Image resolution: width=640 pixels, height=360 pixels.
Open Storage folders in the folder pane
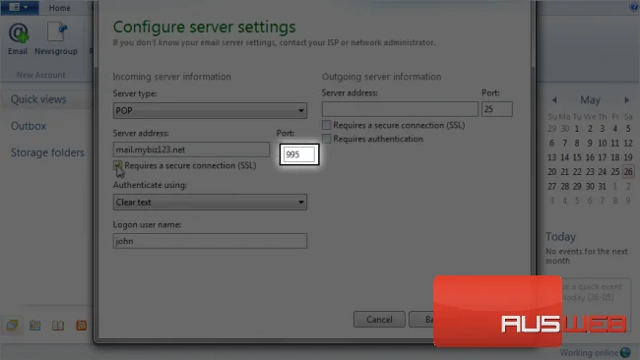coord(47,152)
